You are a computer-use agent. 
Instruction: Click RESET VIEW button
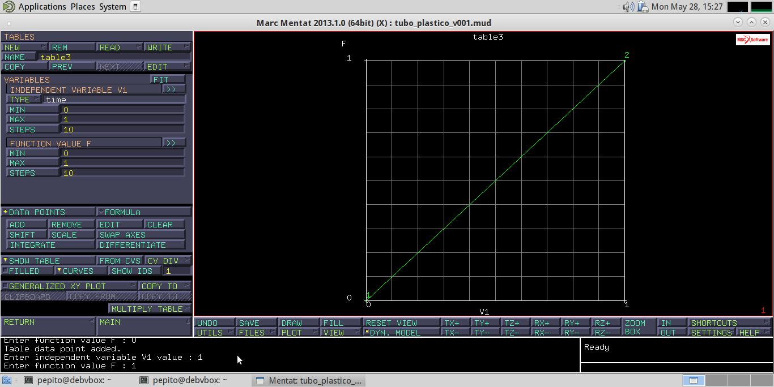402,323
